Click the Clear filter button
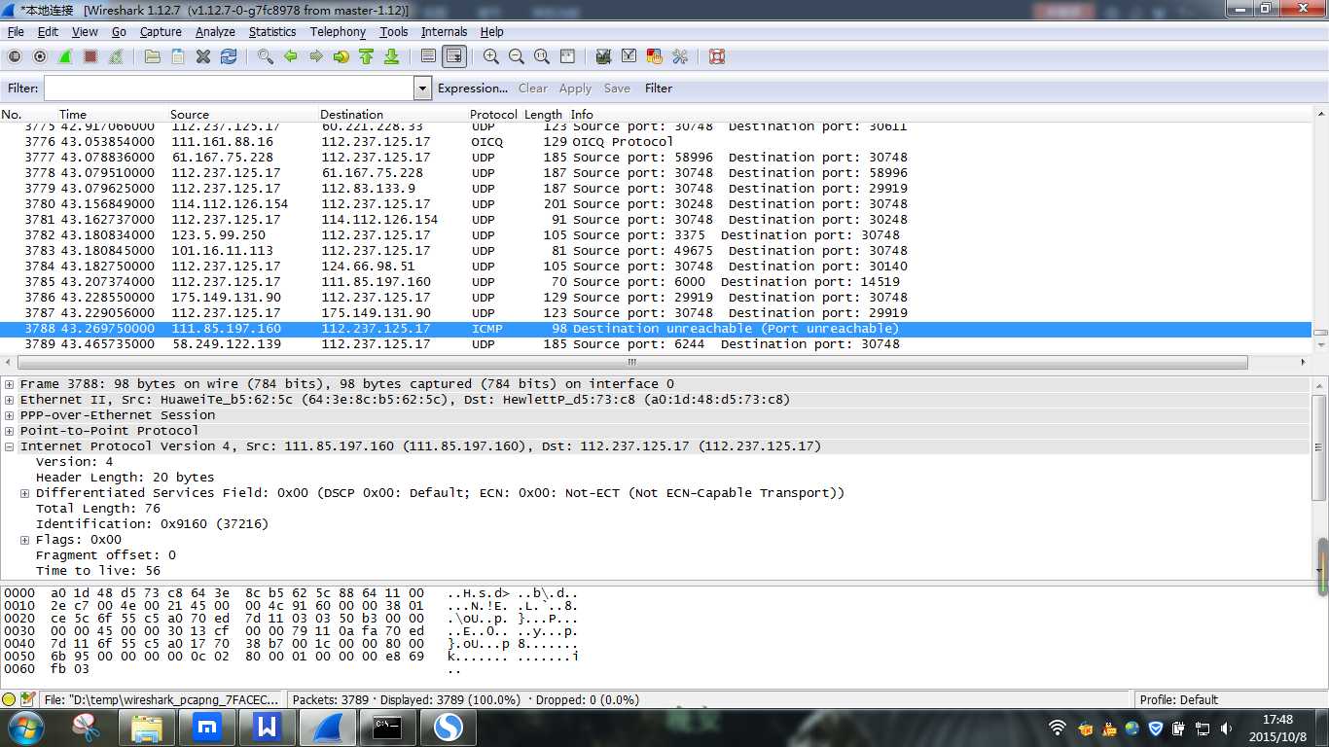1329x747 pixels. (533, 89)
